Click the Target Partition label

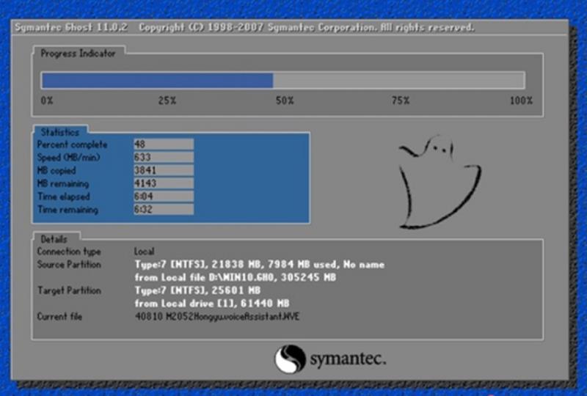coord(69,290)
